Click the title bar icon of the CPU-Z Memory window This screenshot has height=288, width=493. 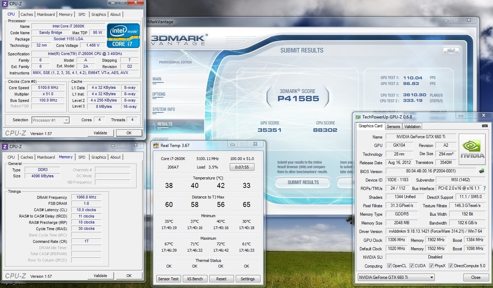click(x=5, y=146)
